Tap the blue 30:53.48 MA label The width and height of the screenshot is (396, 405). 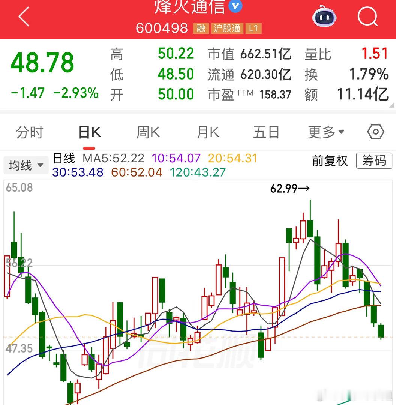pos(78,172)
